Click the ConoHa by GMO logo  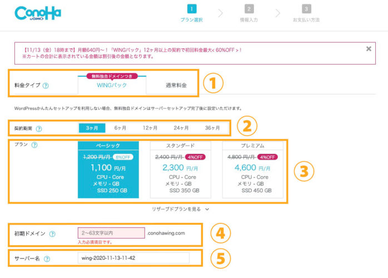(x=38, y=13)
